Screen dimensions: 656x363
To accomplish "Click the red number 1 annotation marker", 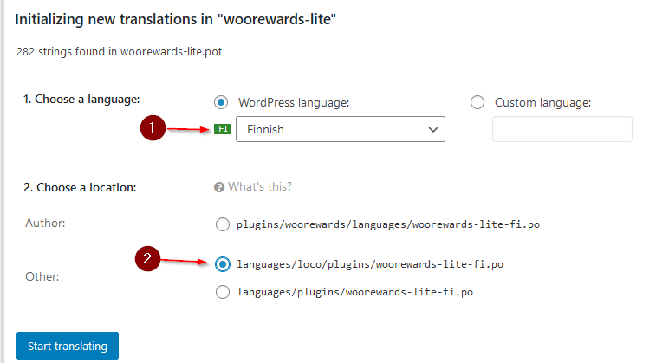I will [153, 129].
